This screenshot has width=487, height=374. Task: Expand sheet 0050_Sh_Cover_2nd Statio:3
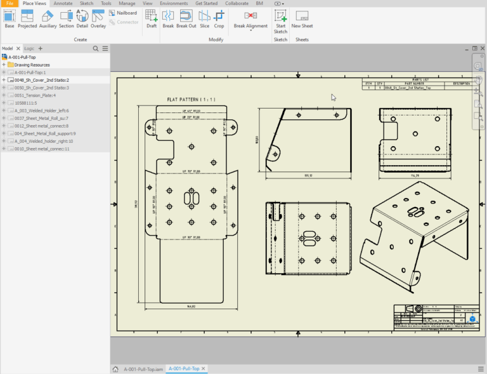[4, 88]
